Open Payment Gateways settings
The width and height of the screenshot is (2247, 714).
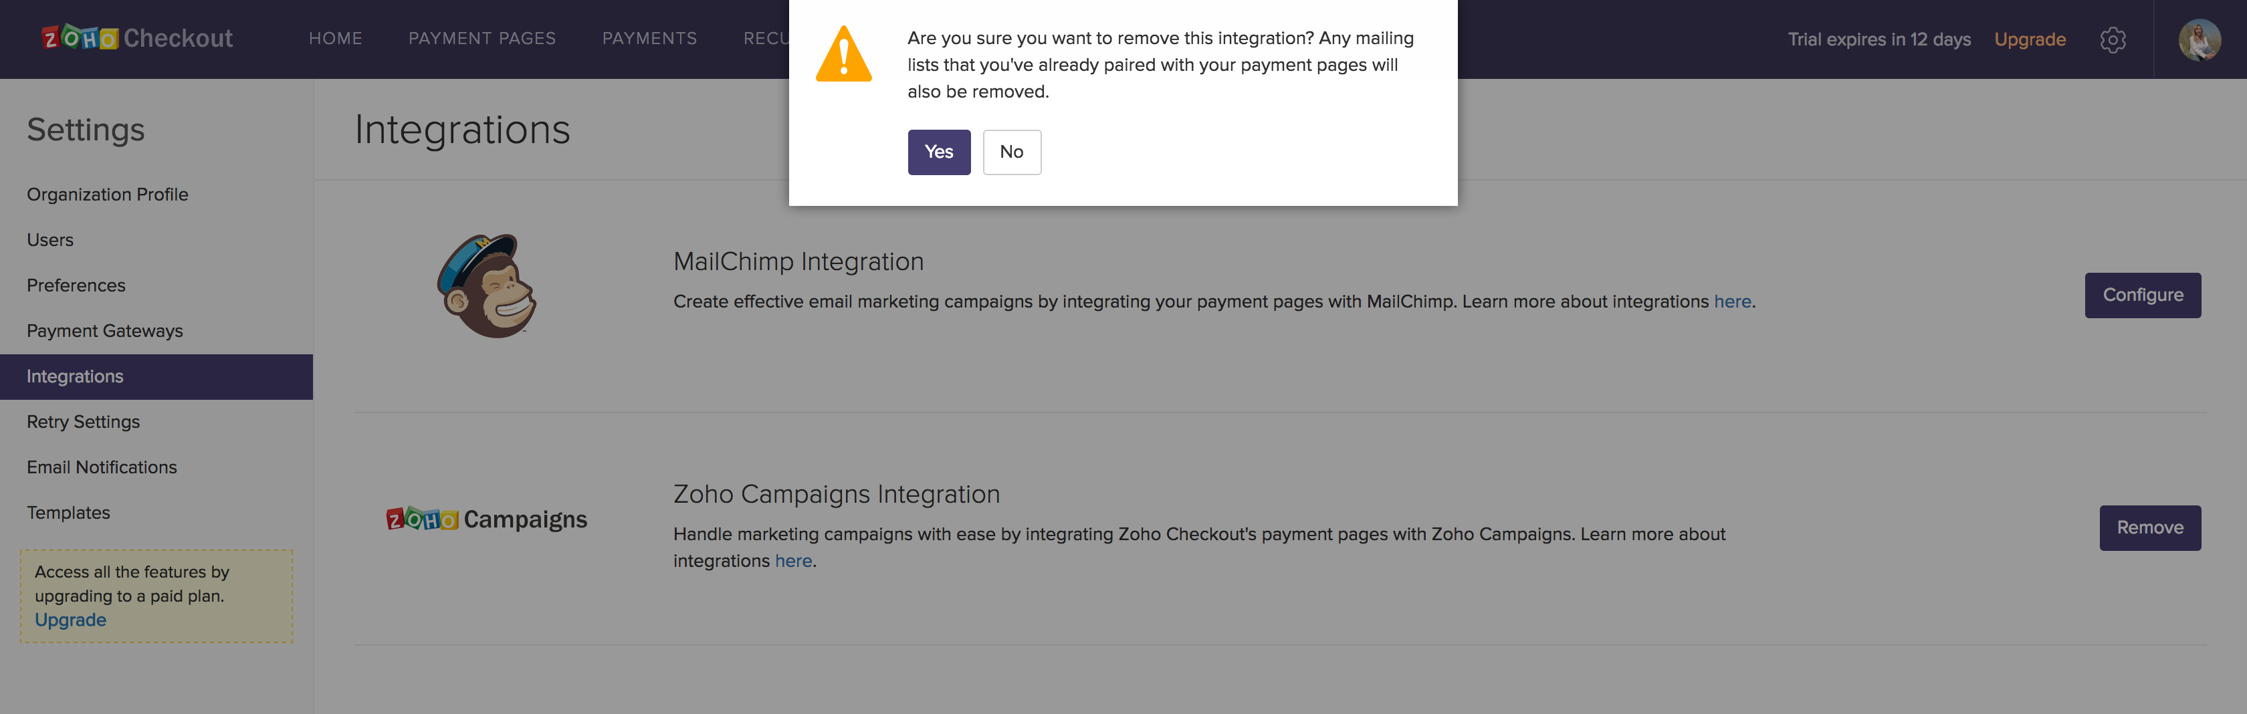(x=105, y=330)
